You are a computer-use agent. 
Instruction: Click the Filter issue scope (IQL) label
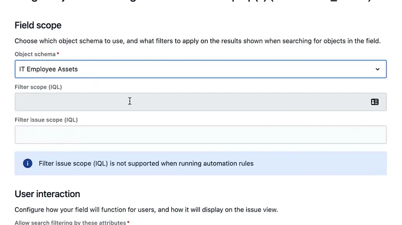(x=46, y=120)
